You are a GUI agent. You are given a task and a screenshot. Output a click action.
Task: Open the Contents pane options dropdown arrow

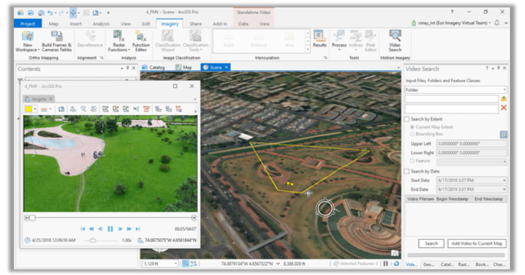click(122, 68)
